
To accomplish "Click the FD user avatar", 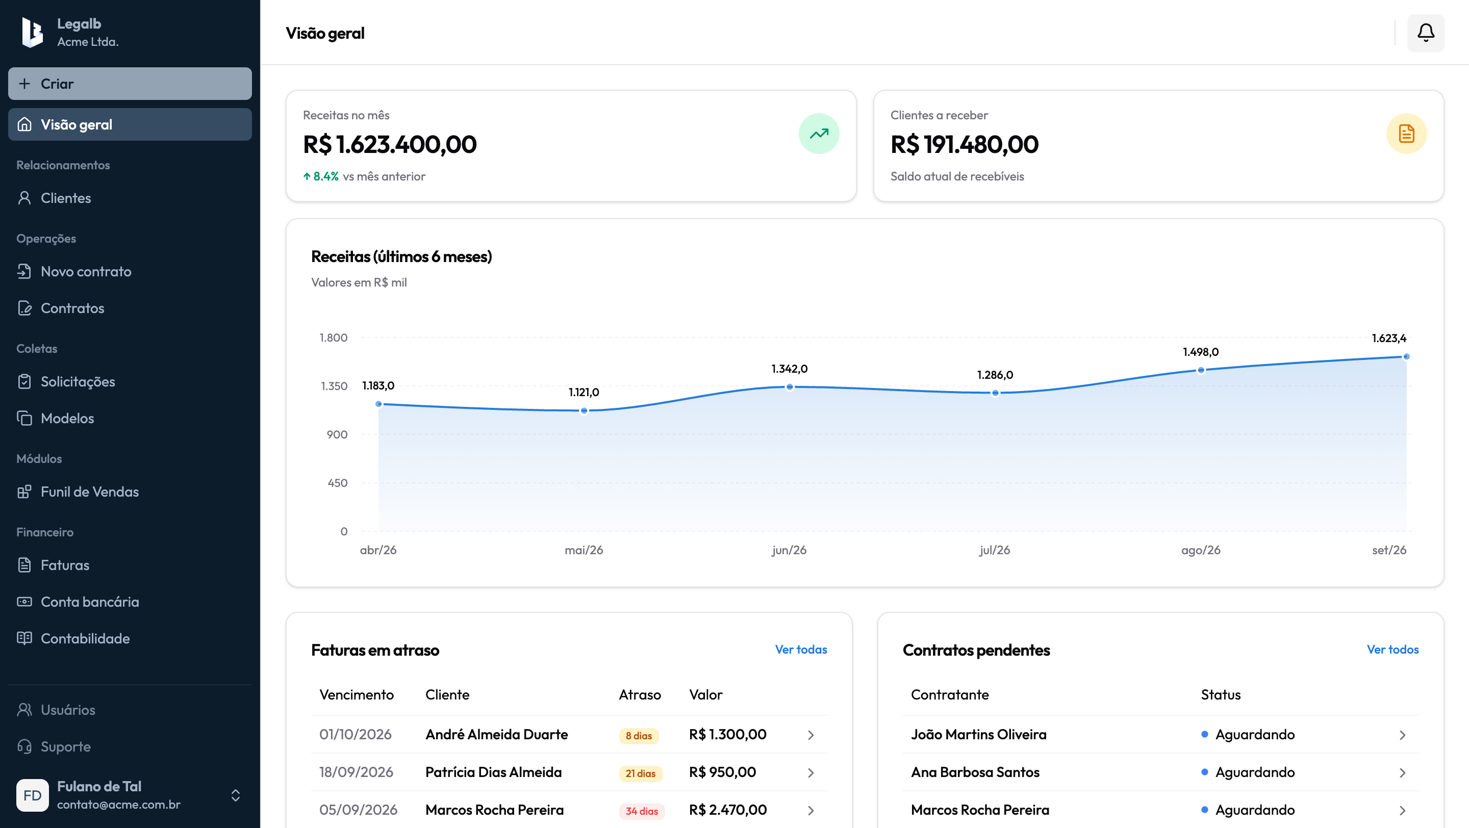I will tap(33, 795).
